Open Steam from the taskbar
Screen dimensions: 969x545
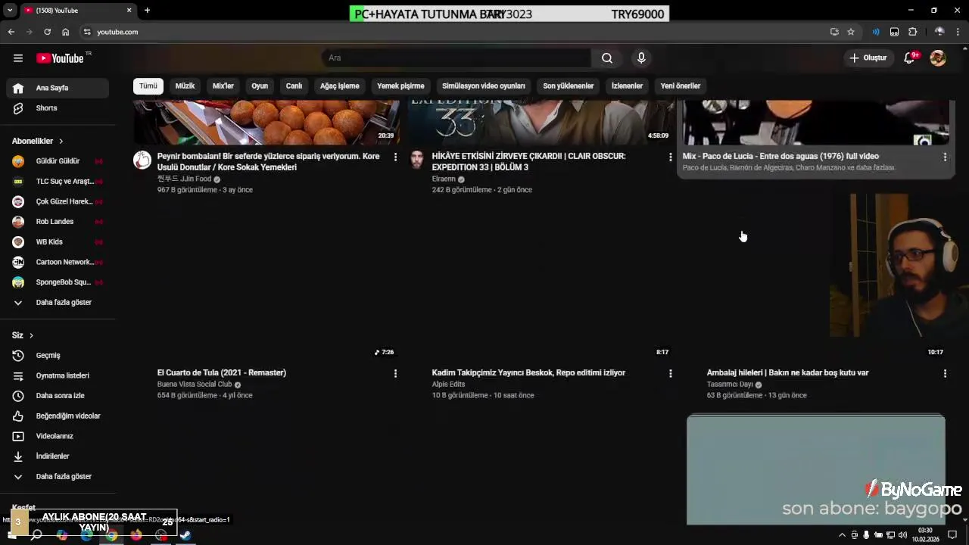[x=185, y=535]
